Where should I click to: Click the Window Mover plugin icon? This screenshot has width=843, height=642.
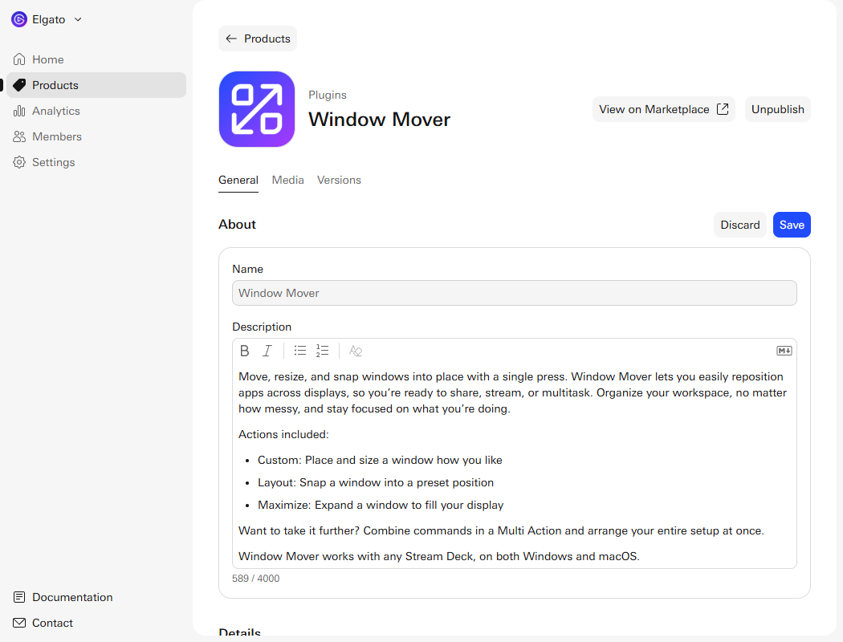257,109
